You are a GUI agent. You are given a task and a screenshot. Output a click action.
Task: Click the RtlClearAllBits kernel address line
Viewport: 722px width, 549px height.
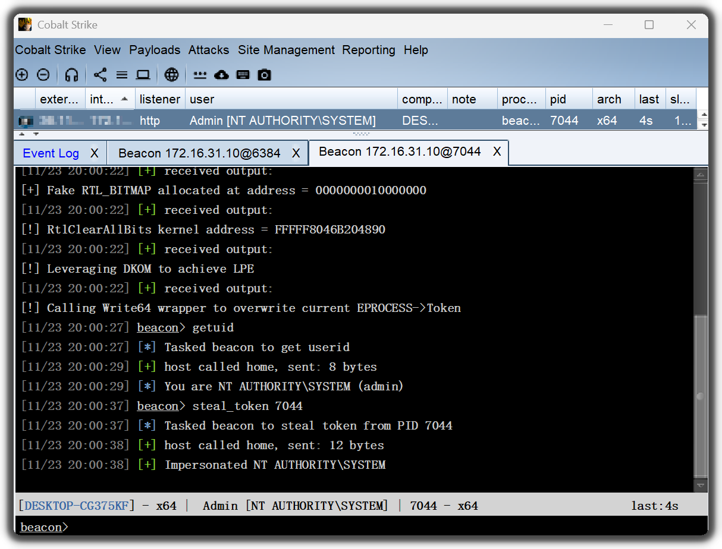(203, 229)
